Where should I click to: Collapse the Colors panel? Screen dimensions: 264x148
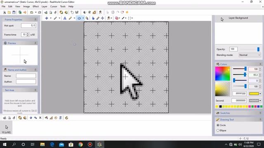click(260, 64)
